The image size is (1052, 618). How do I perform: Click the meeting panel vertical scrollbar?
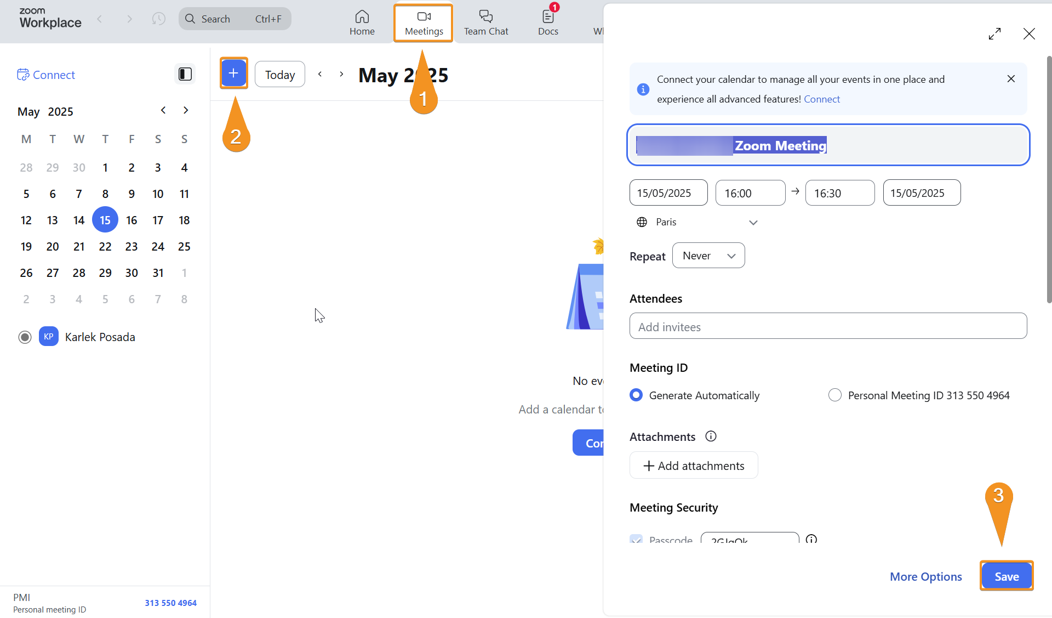click(1049, 179)
